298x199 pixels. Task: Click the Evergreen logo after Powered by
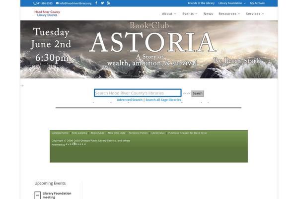[76, 144]
